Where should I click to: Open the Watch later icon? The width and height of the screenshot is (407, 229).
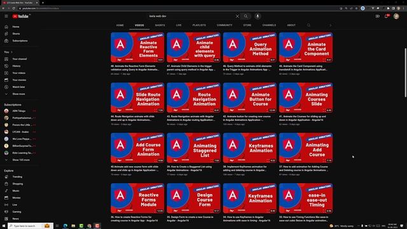(6, 87)
